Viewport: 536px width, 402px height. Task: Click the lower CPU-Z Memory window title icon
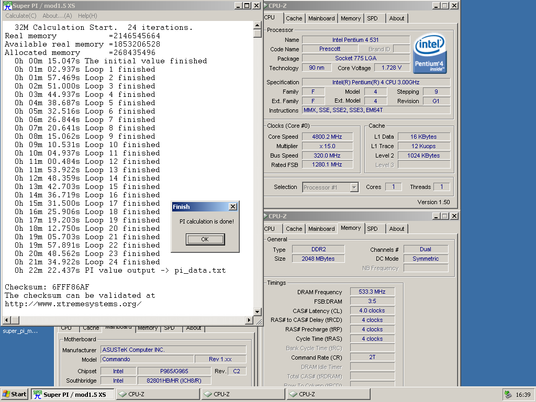(266, 216)
